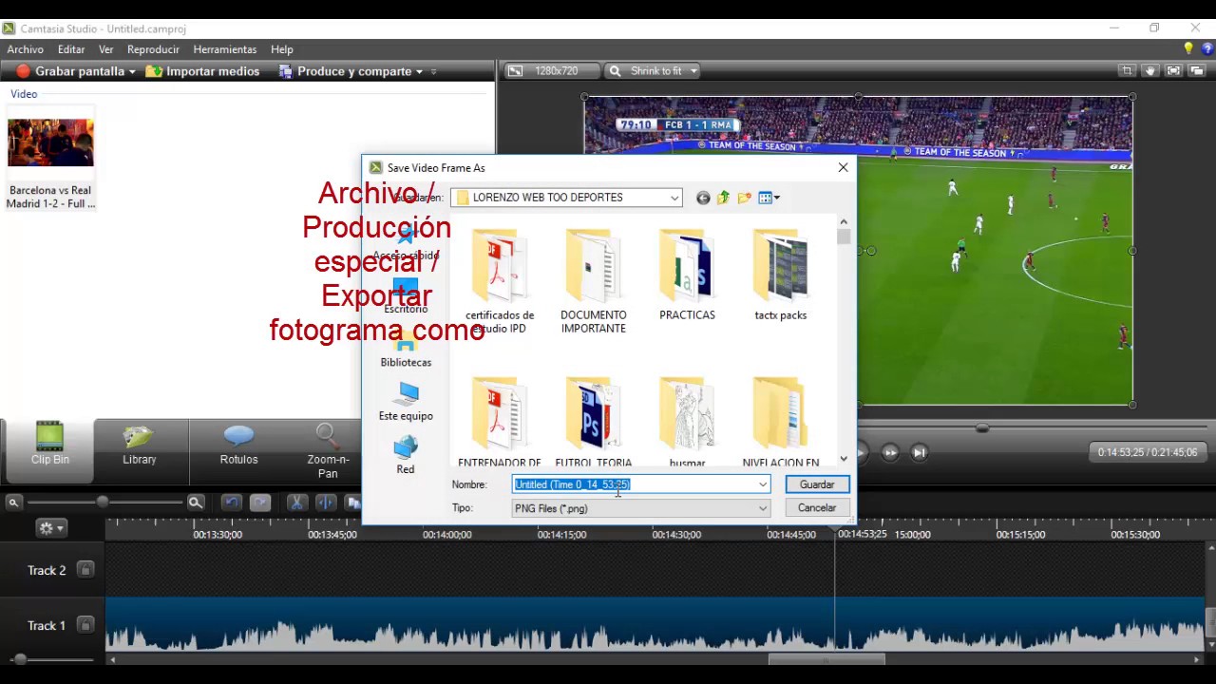Open the Help menu

pos(282,49)
